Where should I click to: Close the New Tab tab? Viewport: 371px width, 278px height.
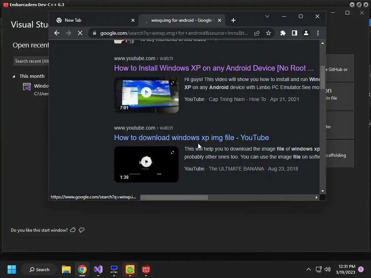point(133,20)
